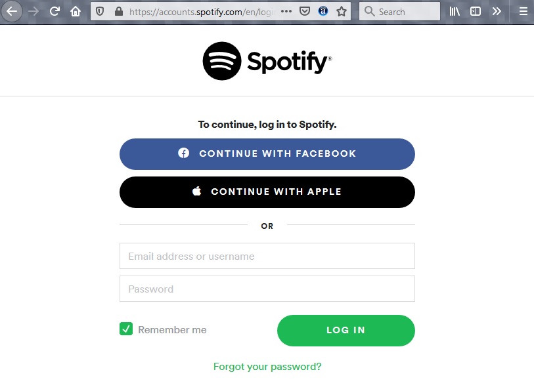This screenshot has width=534, height=391.
Task: Bookmark this page with the star icon
Action: click(342, 11)
